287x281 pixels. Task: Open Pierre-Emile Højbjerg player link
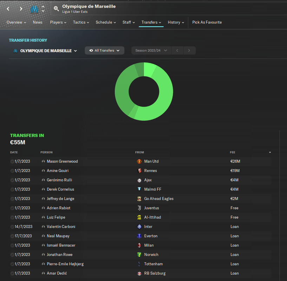point(65,264)
